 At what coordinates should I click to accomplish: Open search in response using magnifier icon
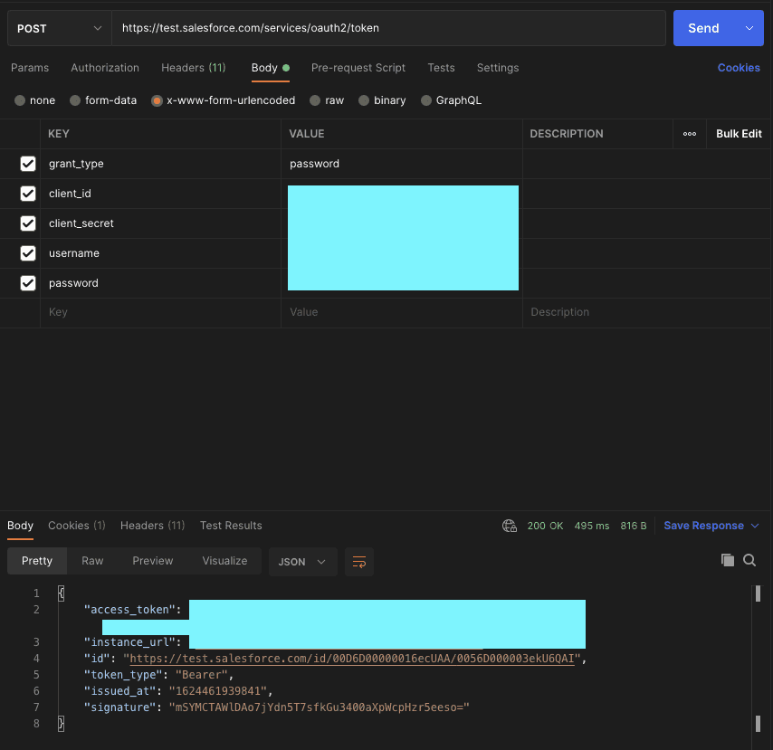(749, 560)
